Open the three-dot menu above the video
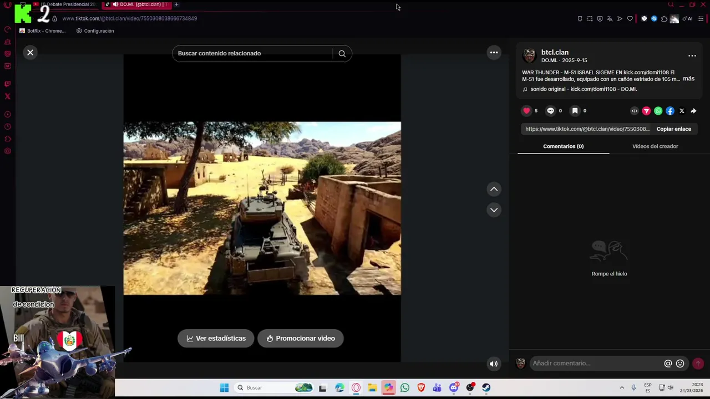Viewport: 710px width, 399px height. (494, 53)
